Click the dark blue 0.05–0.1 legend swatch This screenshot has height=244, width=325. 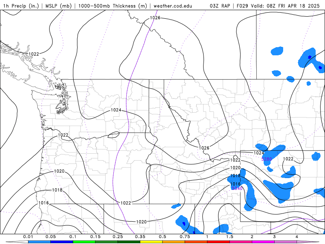tap(62, 242)
